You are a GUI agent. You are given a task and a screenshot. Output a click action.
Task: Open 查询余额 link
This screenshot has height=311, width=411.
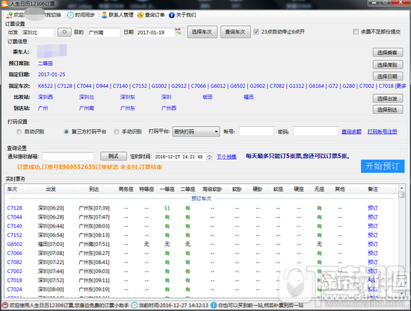point(351,131)
